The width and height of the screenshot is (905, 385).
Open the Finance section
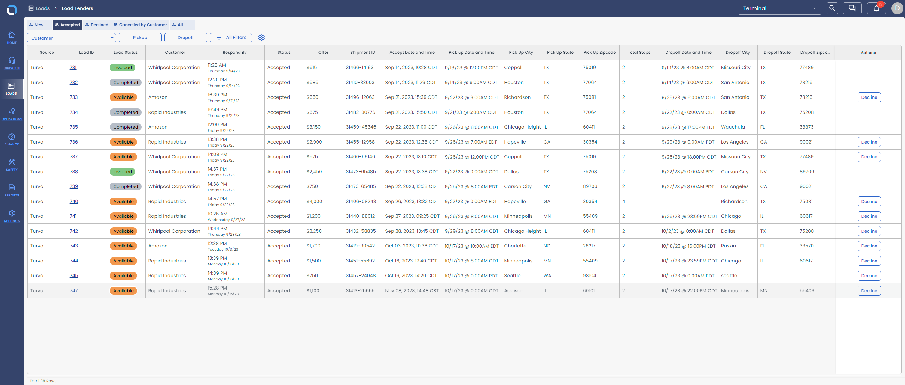tap(12, 139)
